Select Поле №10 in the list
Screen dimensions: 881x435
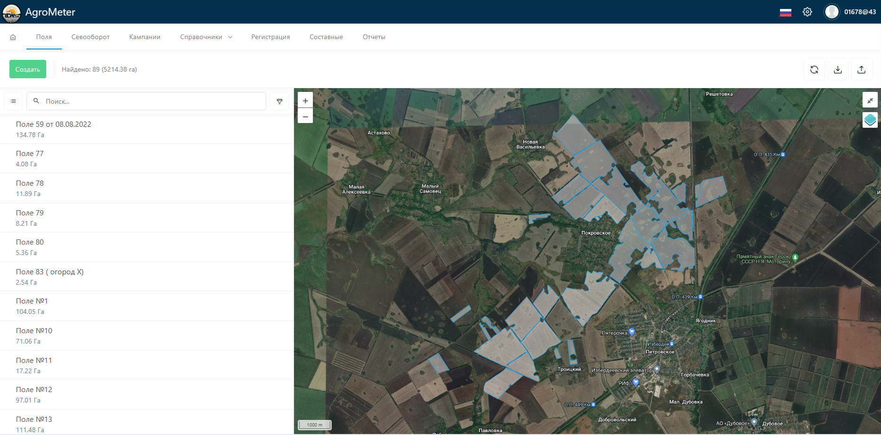34,336
